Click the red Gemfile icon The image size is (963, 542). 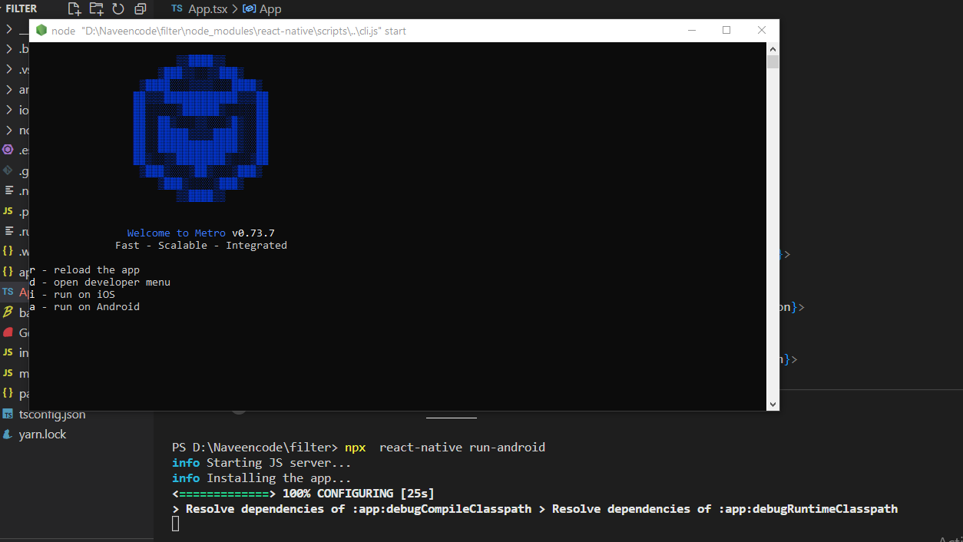click(8, 332)
